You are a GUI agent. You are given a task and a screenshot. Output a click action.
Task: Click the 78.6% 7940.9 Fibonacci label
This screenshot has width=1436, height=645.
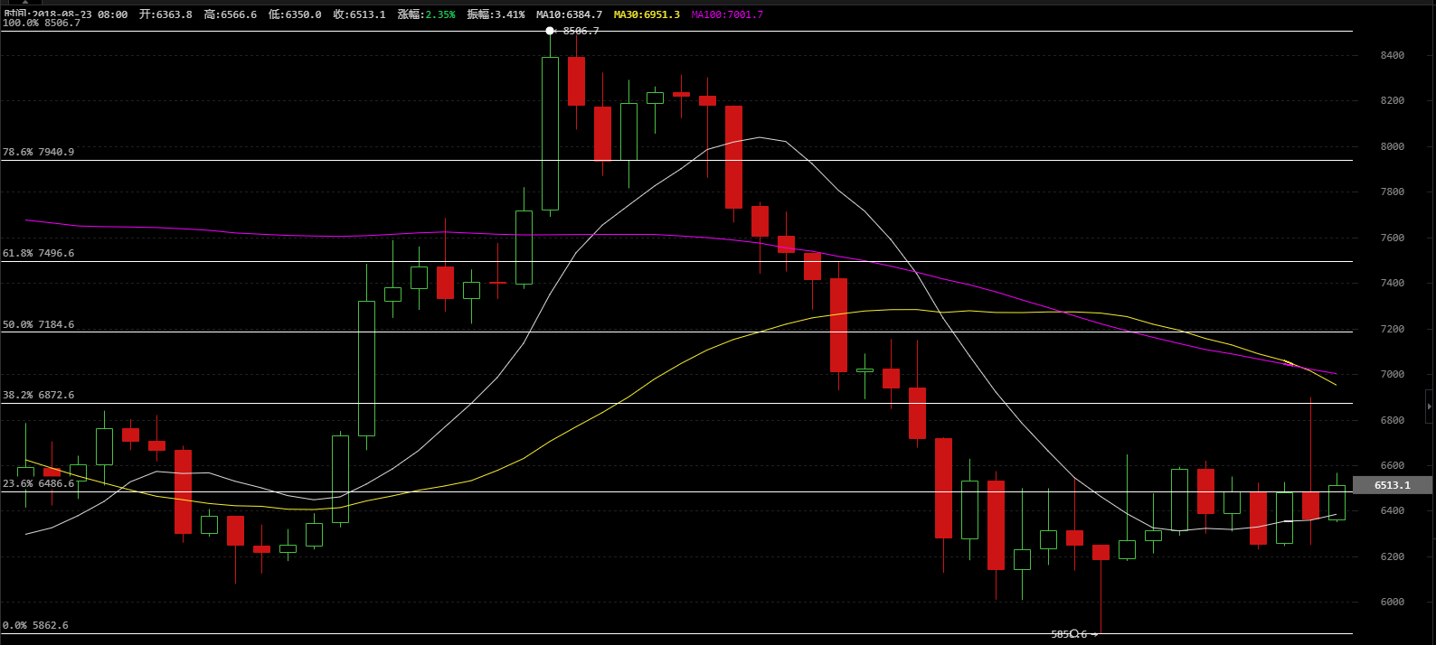pos(38,152)
